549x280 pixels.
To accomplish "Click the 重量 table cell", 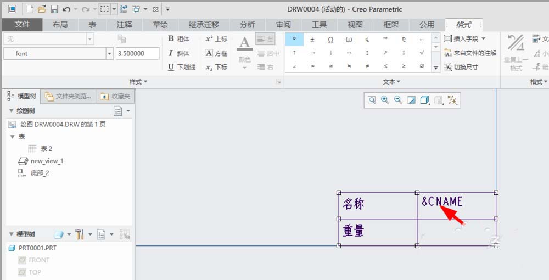I will 378,232.
